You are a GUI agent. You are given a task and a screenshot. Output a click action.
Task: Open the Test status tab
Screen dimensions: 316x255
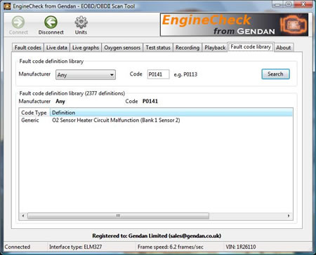point(158,48)
